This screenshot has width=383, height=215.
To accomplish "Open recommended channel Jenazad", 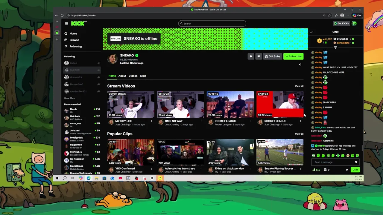I will tap(82, 132).
